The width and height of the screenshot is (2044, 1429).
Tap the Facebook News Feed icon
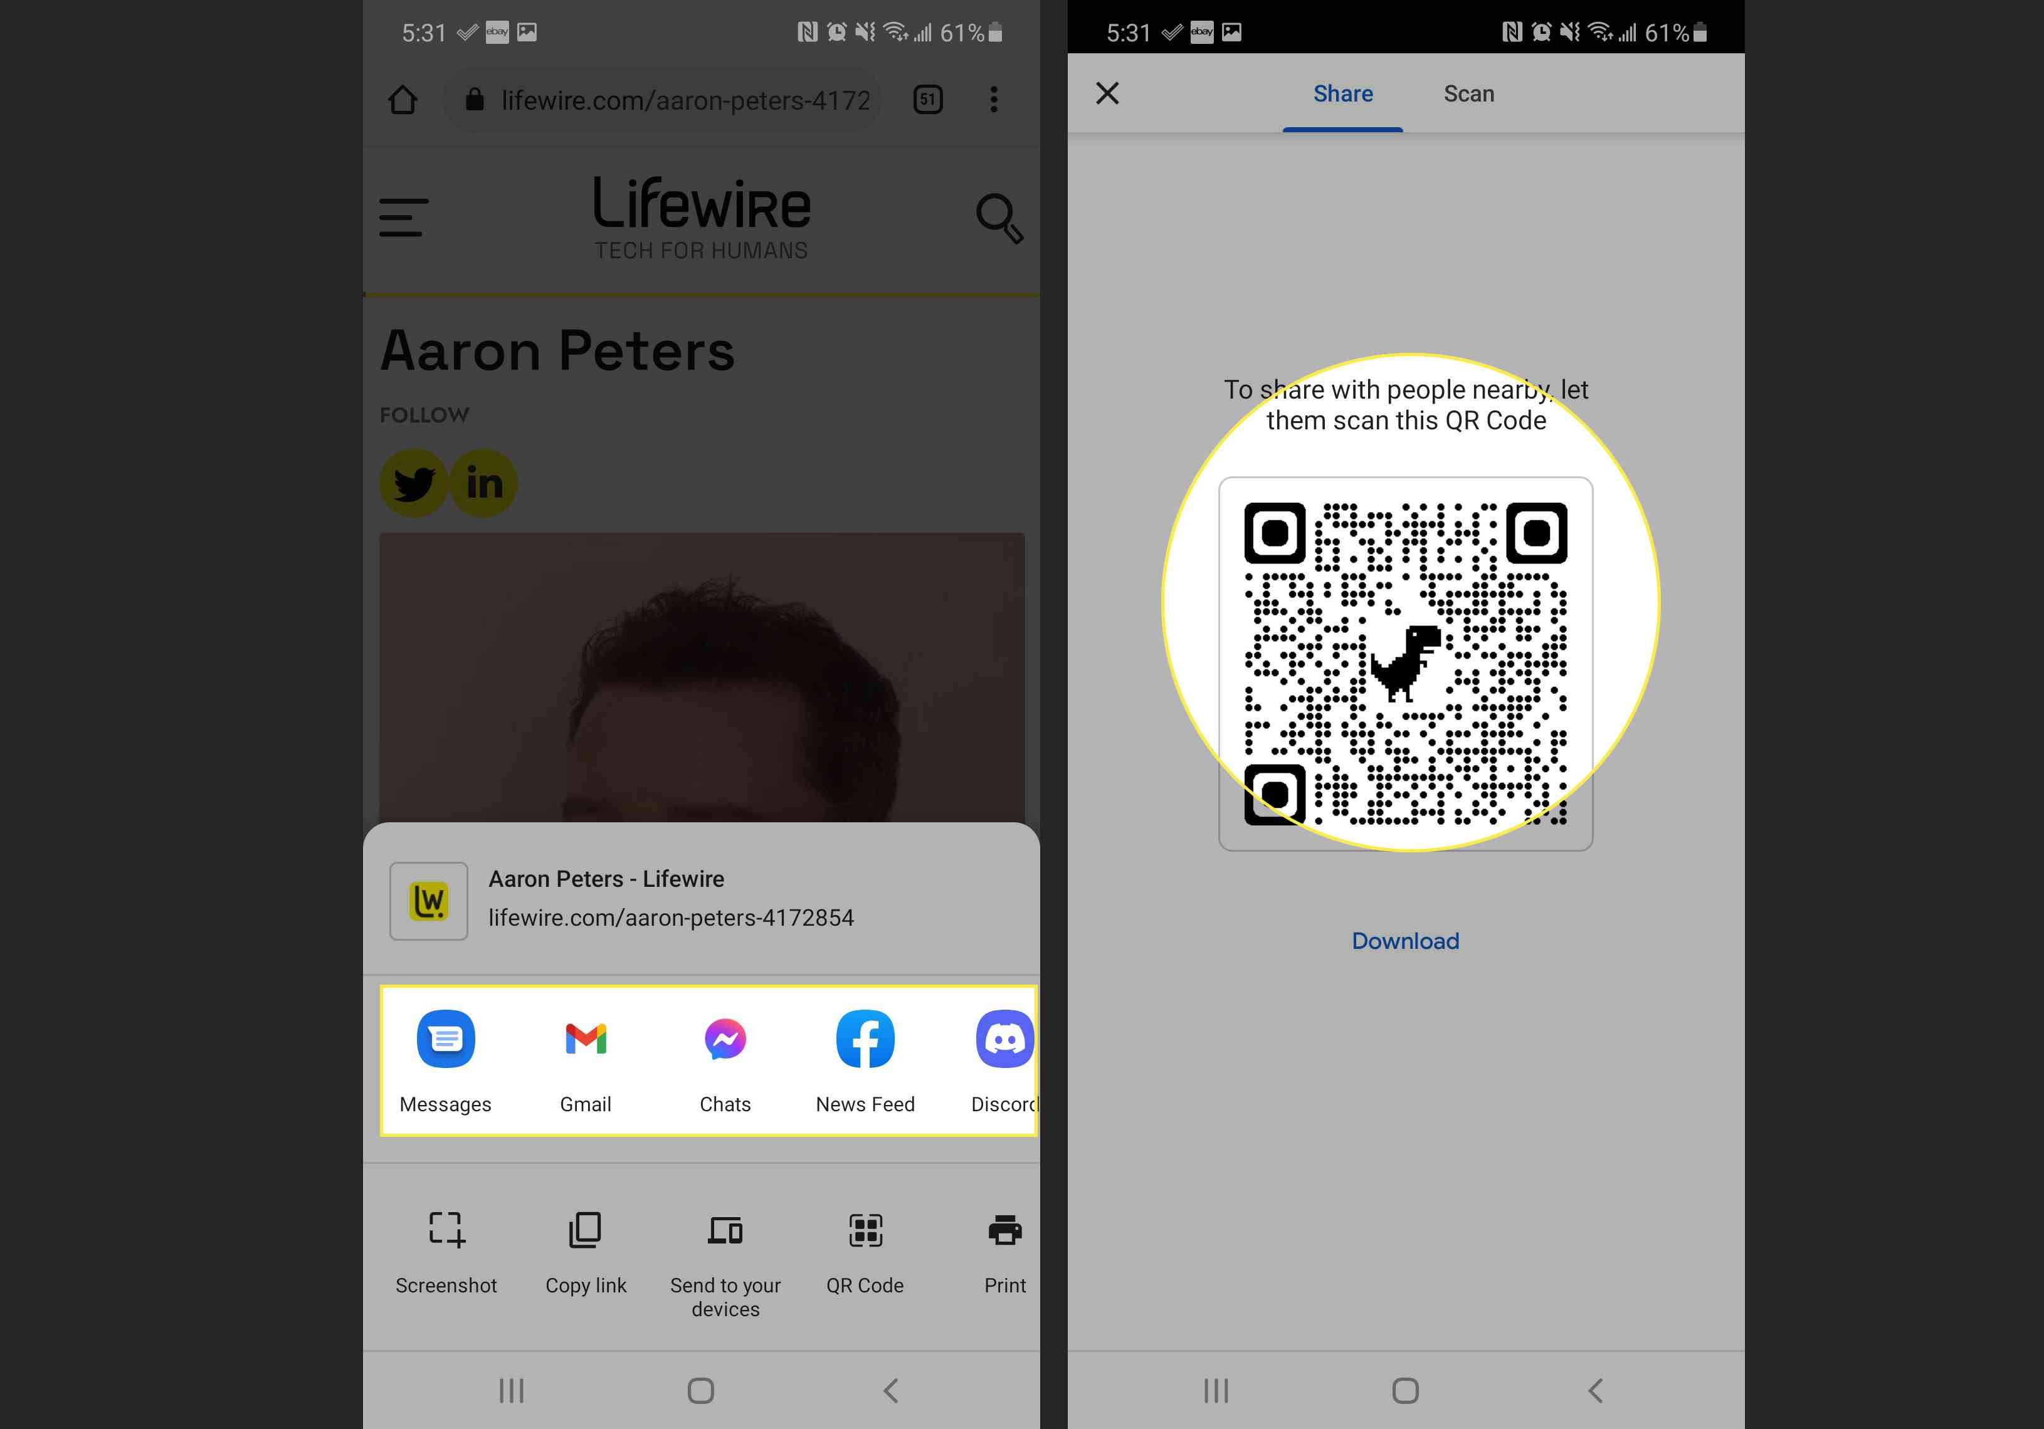(865, 1036)
